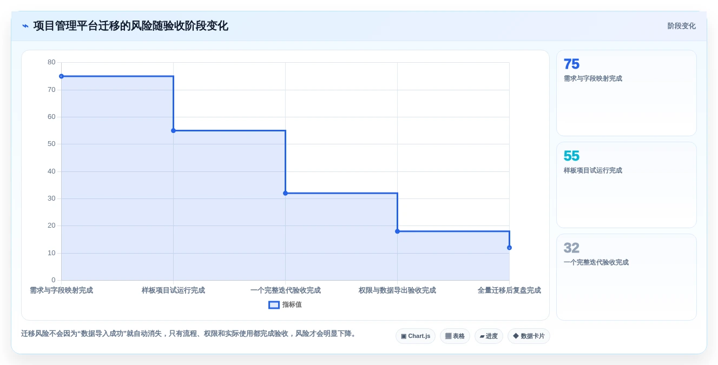Image resolution: width=718 pixels, height=365 pixels.
Task: Click the 指标值 legend label
Action: coord(292,305)
